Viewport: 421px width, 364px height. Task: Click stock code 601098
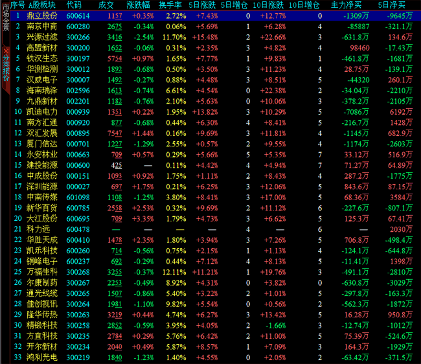pos(78,198)
